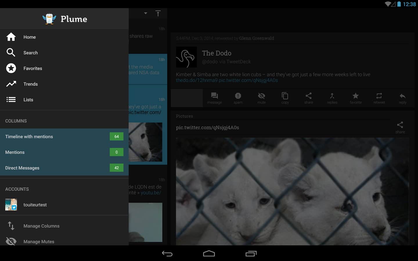Viewport: 418px width, 261px height.
Task: Open the white lion cubs picture
Action: pos(292,191)
